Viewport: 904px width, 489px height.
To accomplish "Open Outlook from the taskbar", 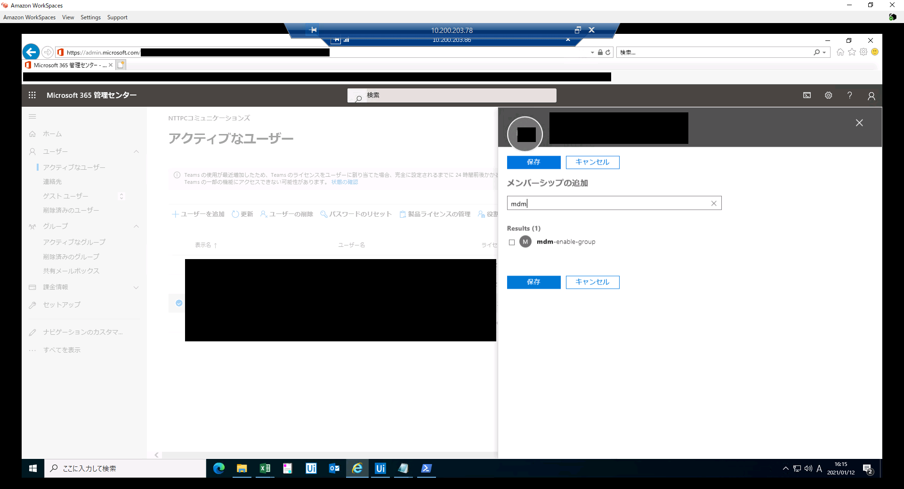I will point(334,468).
